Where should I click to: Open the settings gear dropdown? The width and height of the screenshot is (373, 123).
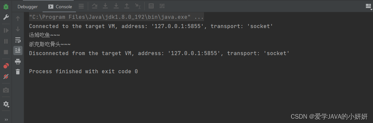point(6,104)
